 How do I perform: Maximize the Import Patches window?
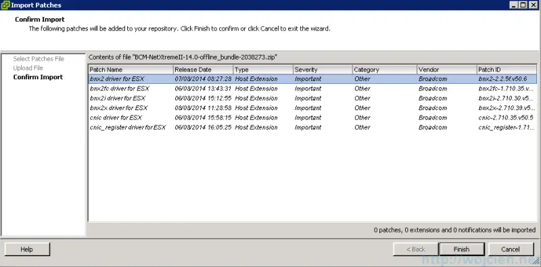point(523,5)
